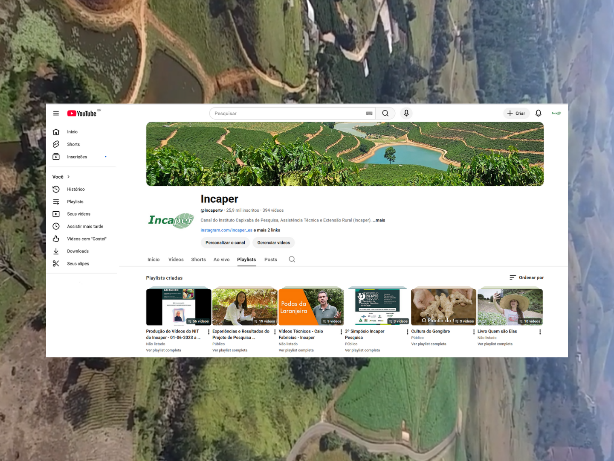This screenshot has width=614, height=461.
Task: Open Produção de Vídeos do NIT thumbnail
Action: click(179, 307)
